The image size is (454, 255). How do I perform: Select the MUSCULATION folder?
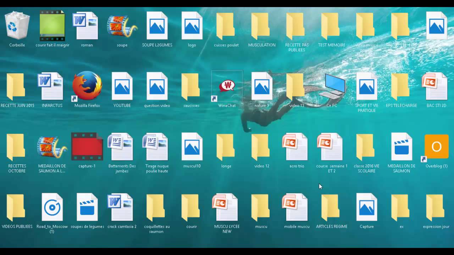(262, 26)
